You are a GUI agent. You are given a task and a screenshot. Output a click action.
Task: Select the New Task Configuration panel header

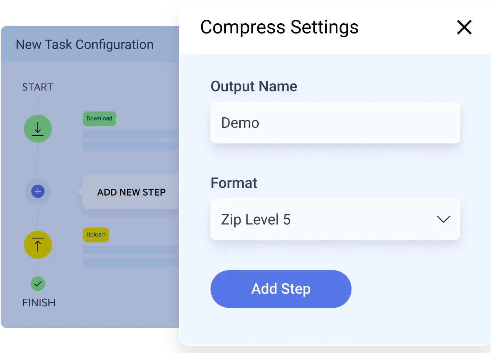coord(84,44)
